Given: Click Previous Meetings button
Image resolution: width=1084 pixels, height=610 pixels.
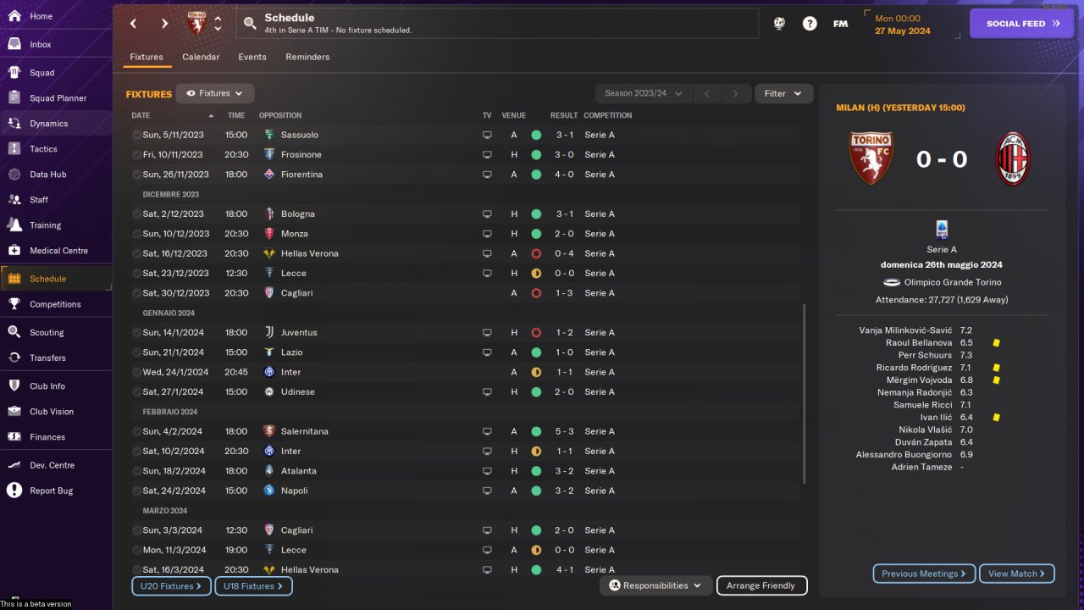Looking at the screenshot, I should pyautogui.click(x=924, y=574).
